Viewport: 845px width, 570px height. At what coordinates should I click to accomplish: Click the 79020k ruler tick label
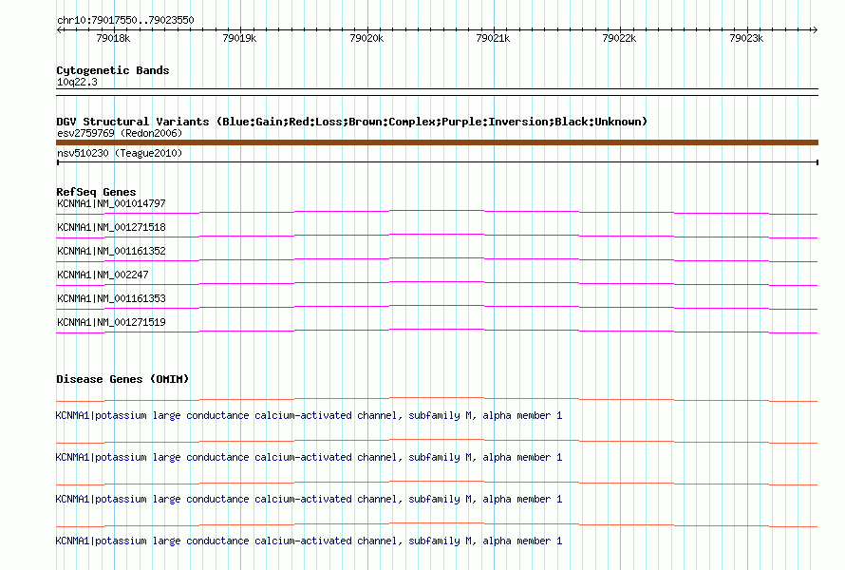click(x=366, y=38)
